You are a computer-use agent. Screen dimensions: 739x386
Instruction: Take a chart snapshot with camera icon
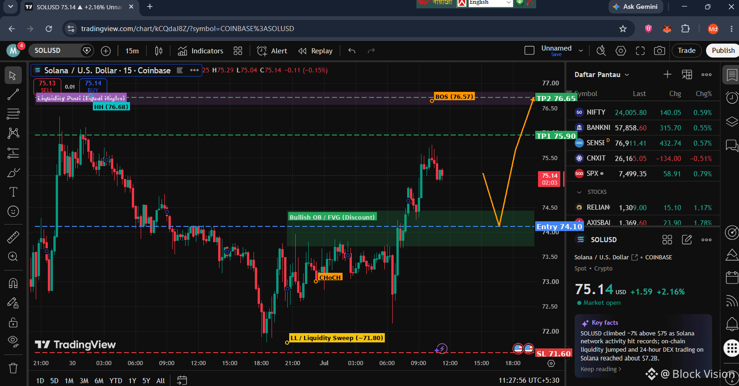pos(659,51)
